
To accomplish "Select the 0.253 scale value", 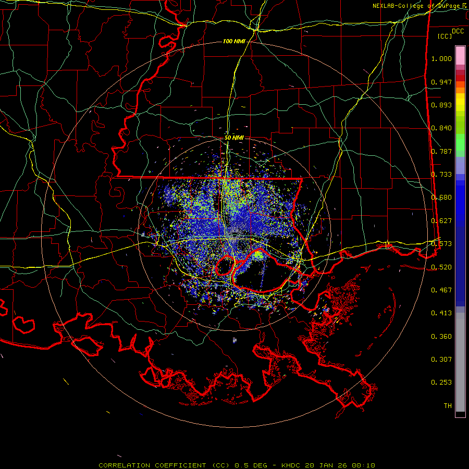I will (441, 382).
